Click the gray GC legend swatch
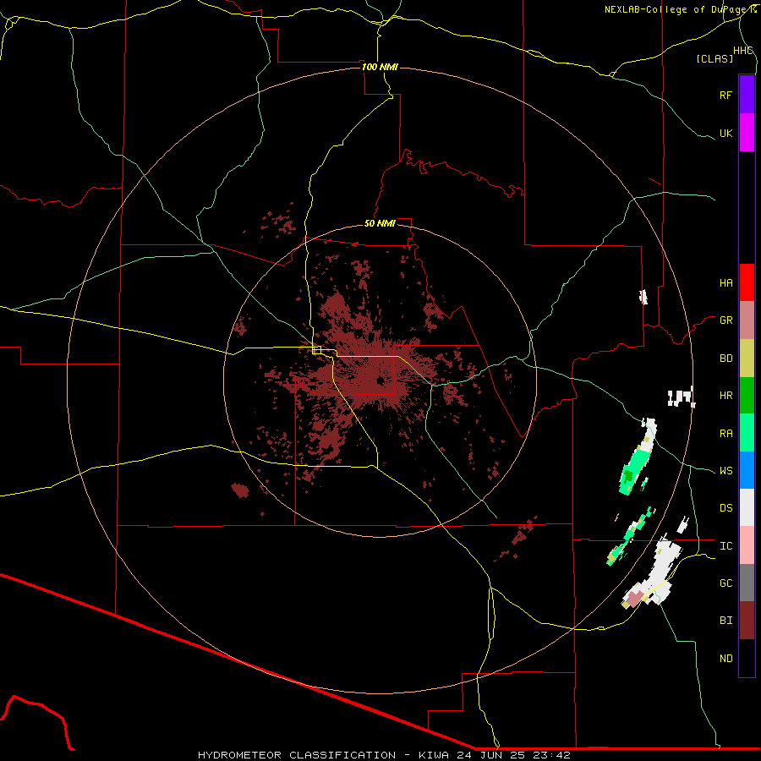This screenshot has height=761, width=761. click(x=747, y=583)
